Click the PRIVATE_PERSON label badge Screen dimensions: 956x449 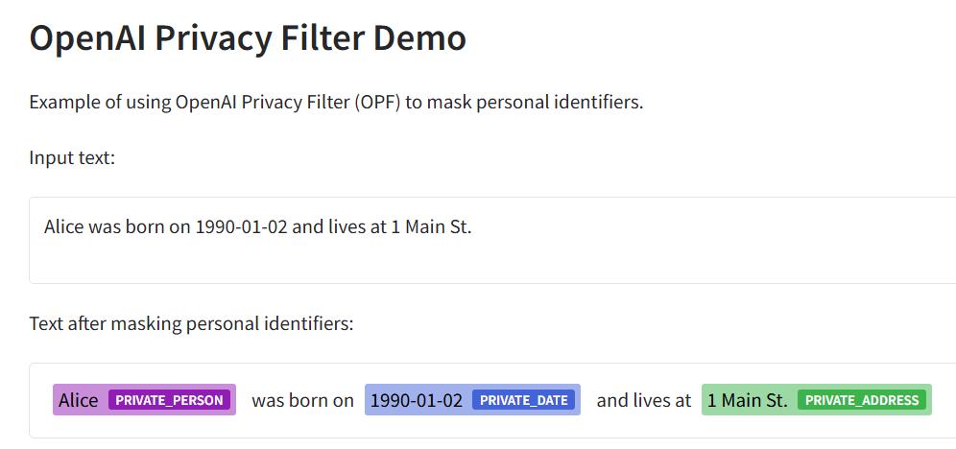click(169, 400)
